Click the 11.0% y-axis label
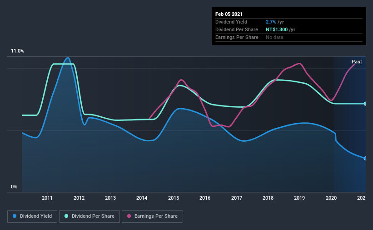The image size is (373, 230). click(x=17, y=51)
